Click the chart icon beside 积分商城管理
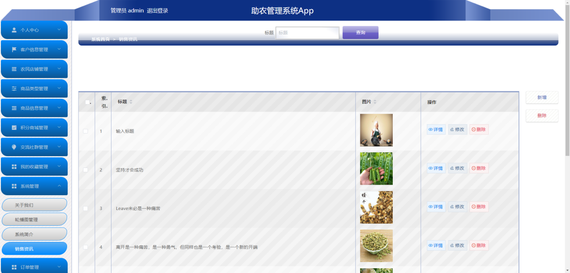Image resolution: width=570 pixels, height=273 pixels. (14, 128)
